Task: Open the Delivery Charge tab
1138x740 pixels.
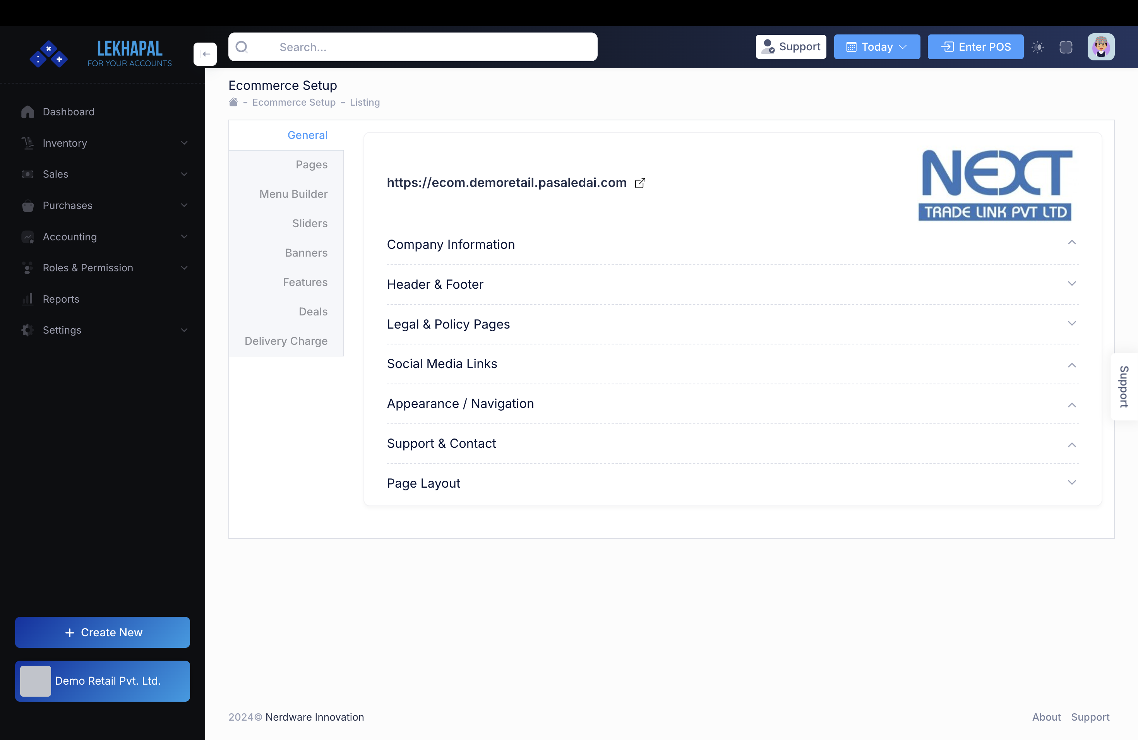Action: [x=286, y=341]
